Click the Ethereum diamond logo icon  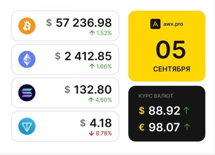click(x=27, y=60)
